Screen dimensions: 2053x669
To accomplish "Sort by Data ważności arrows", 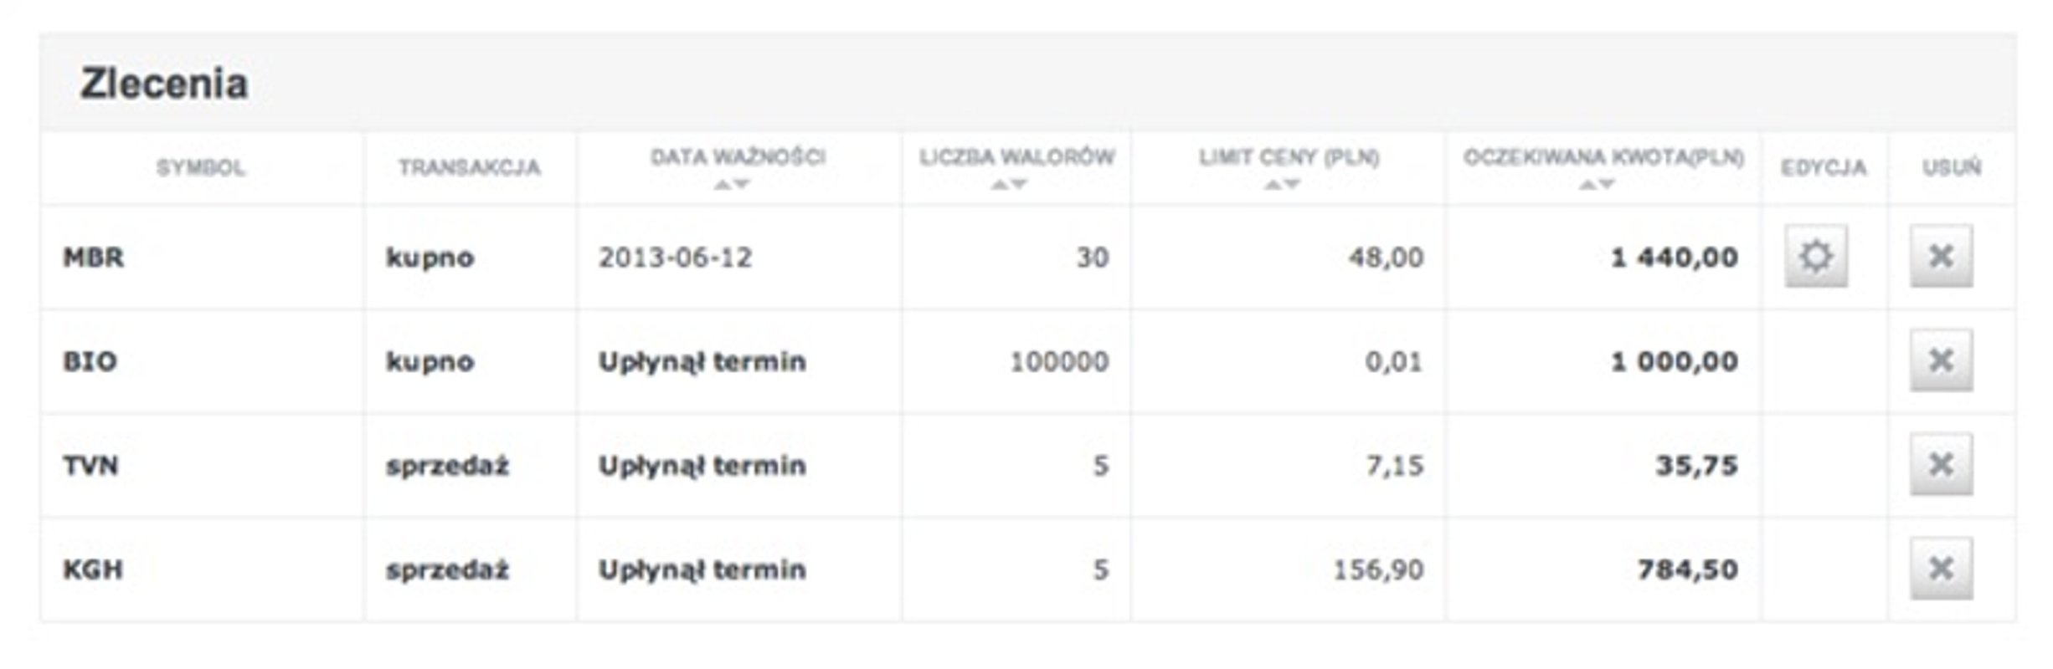I will [732, 185].
